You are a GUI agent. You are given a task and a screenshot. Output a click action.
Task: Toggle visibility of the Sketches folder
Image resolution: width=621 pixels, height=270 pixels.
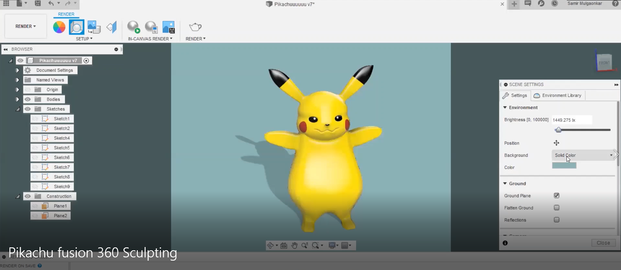[x=28, y=109]
